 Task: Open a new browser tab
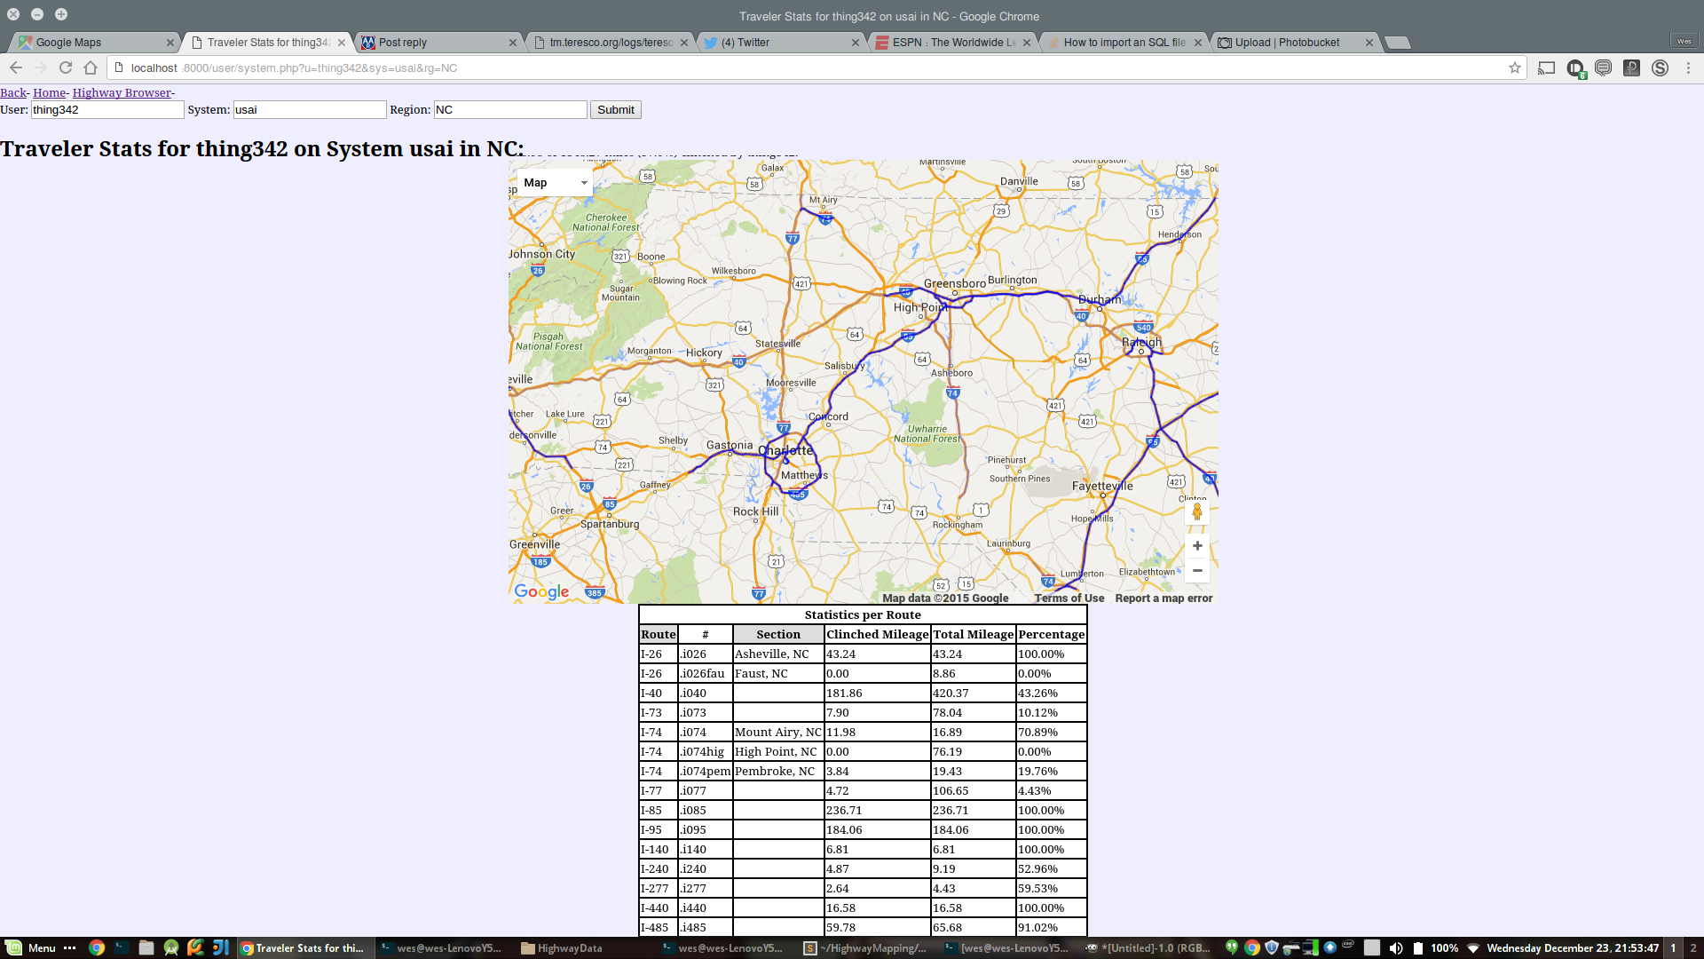(1397, 43)
